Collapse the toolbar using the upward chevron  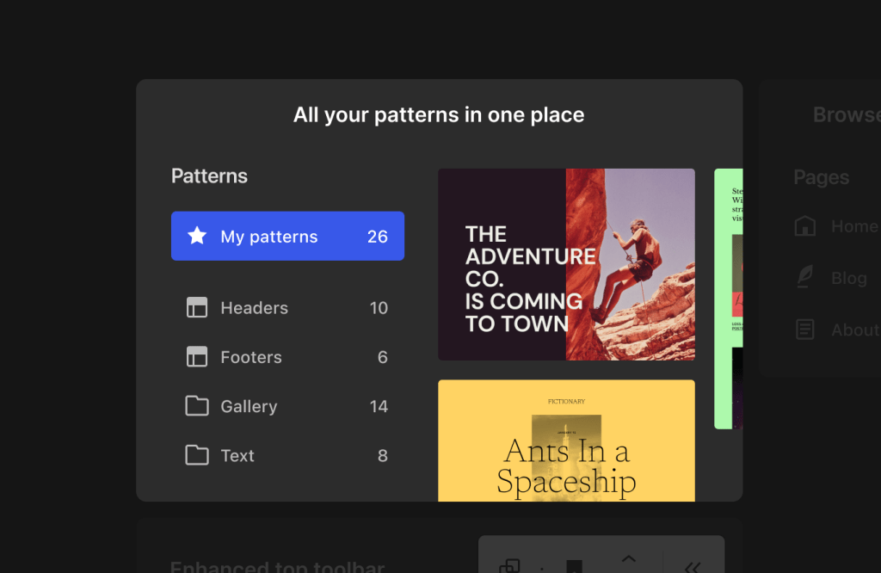[629, 560]
